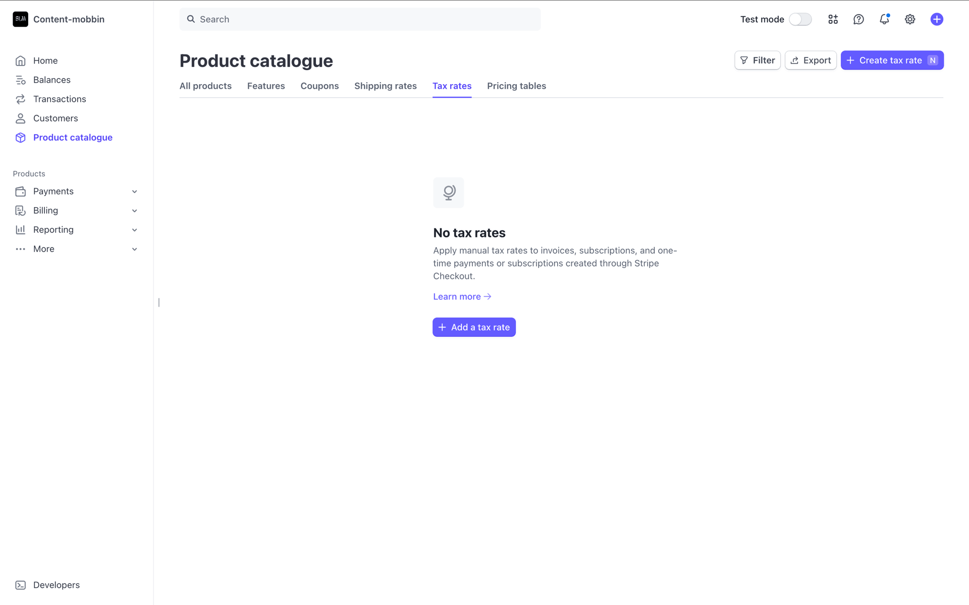
Task: Expand the Reporting chevron
Action: tap(134, 230)
